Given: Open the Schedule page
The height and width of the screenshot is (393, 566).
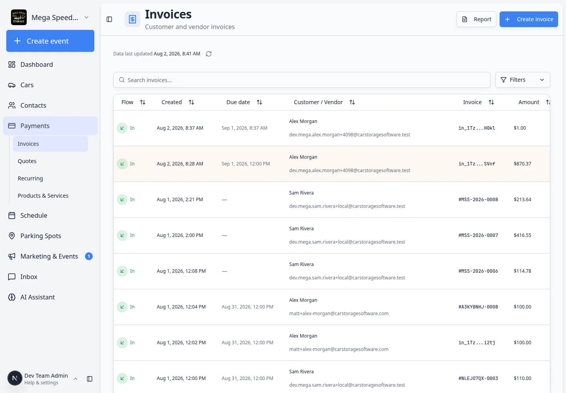Looking at the screenshot, I should click(x=50, y=215).
